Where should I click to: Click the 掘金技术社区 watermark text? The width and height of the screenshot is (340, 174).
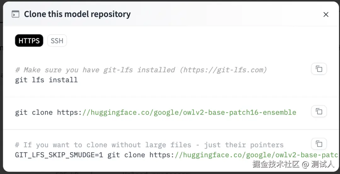[275, 164]
